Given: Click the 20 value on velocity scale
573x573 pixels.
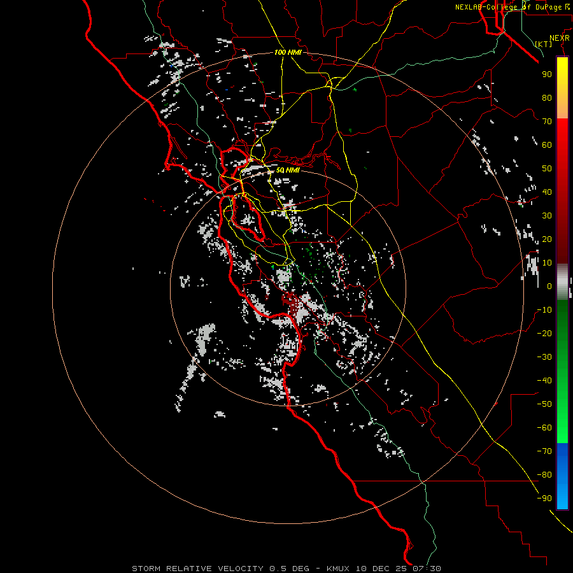Looking at the screenshot, I should click(x=547, y=239).
